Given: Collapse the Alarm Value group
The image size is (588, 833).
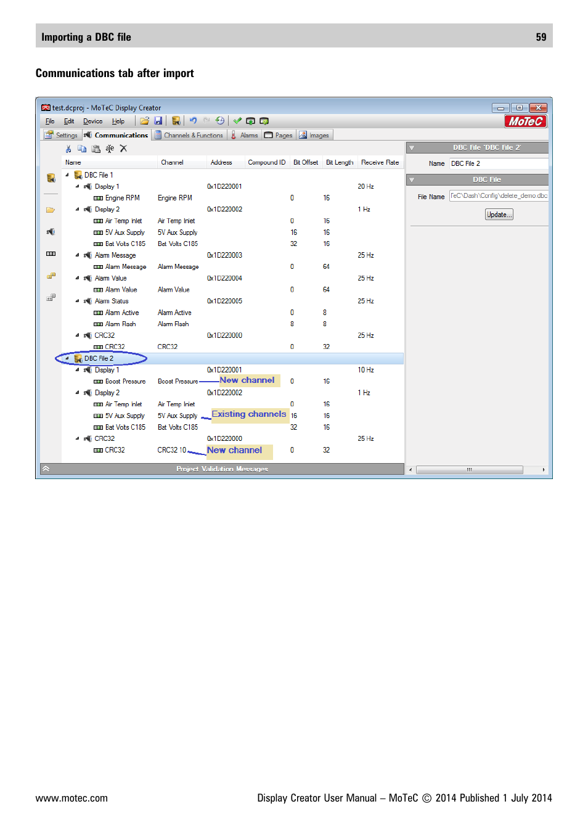Looking at the screenshot, I should (x=77, y=278).
